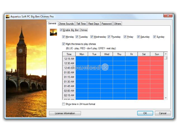Click the Big Ben app icon in title bar
Viewport: 179px width, 134px height.
tap(8, 17)
